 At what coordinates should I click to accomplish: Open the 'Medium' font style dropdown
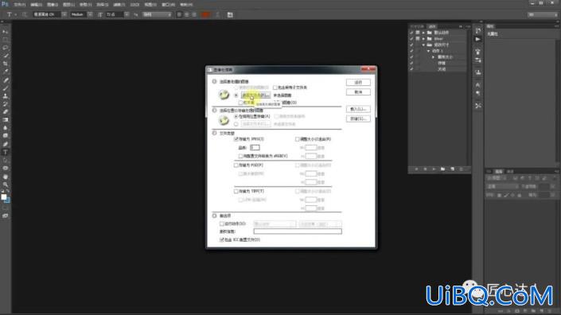[x=90, y=14]
